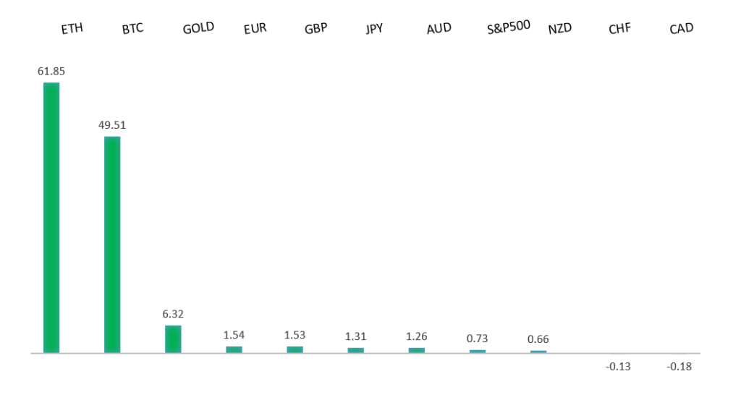Select the GOLD label at top

[x=198, y=28]
